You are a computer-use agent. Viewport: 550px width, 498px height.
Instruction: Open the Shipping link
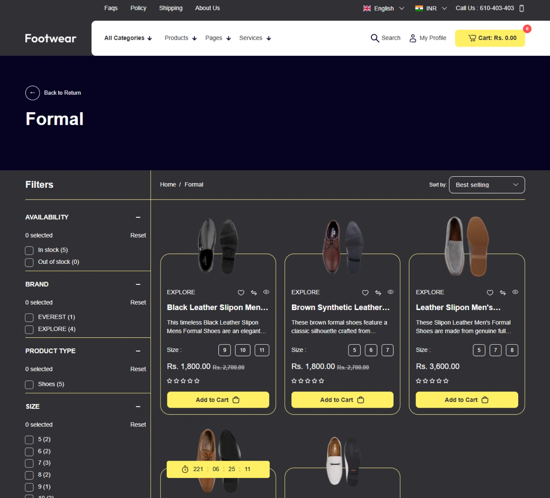[x=171, y=8]
